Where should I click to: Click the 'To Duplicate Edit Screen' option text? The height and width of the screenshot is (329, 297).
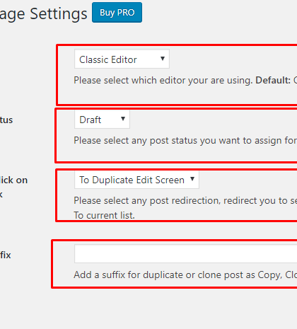pyautogui.click(x=132, y=180)
